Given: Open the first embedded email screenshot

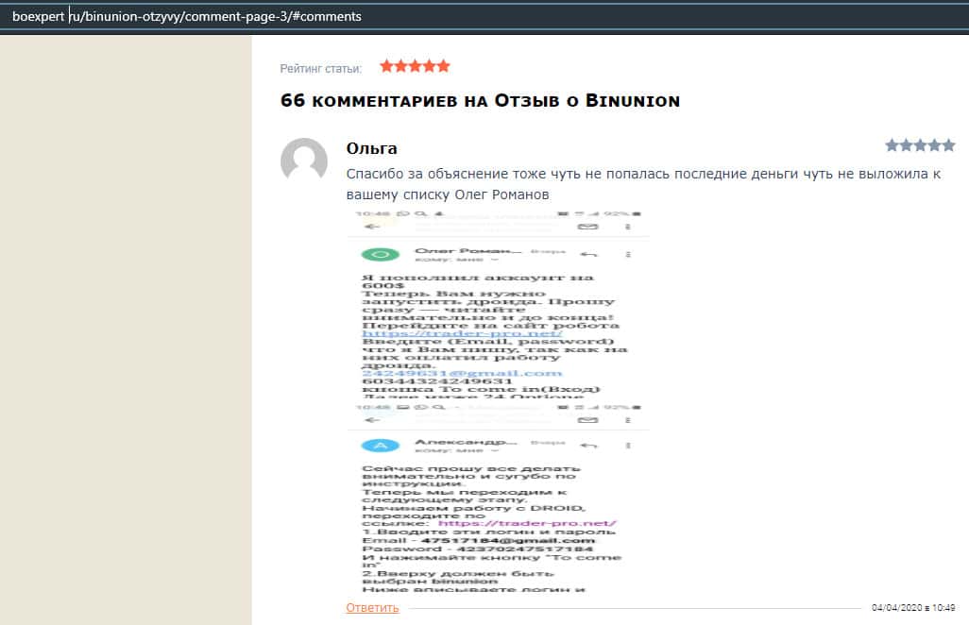Looking at the screenshot, I should 499,304.
